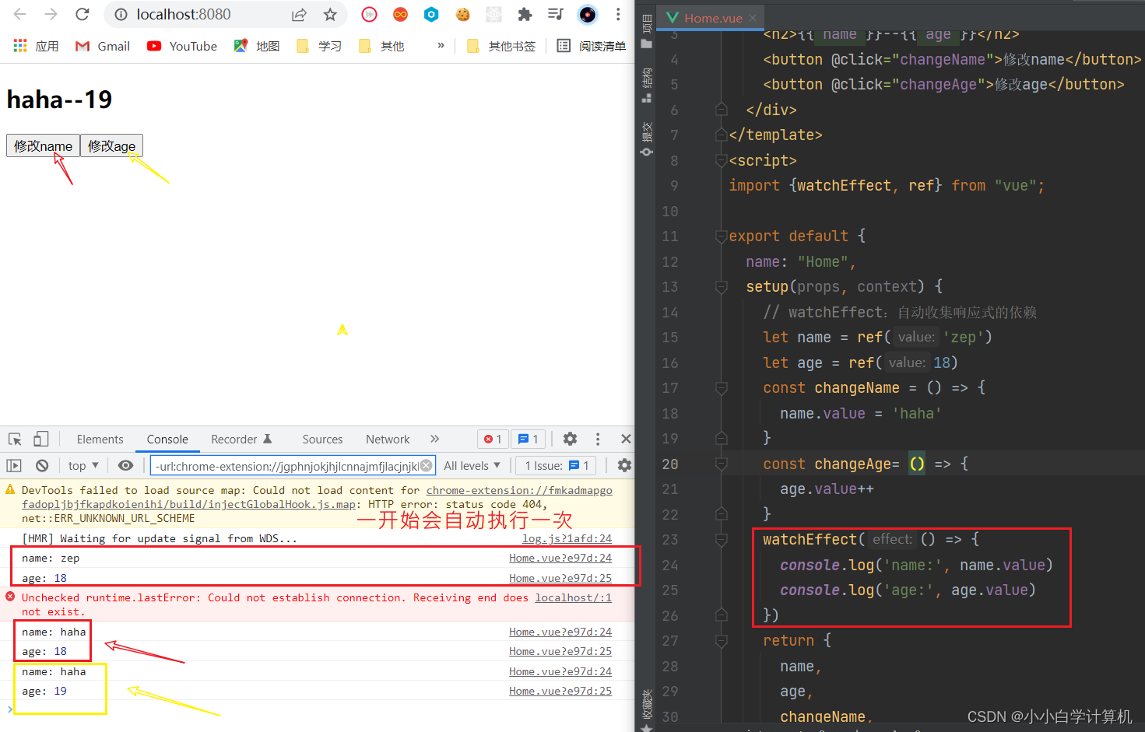Open the fmkadmapgo chrome-extension link in warning
1145x732 pixels.
(x=519, y=490)
